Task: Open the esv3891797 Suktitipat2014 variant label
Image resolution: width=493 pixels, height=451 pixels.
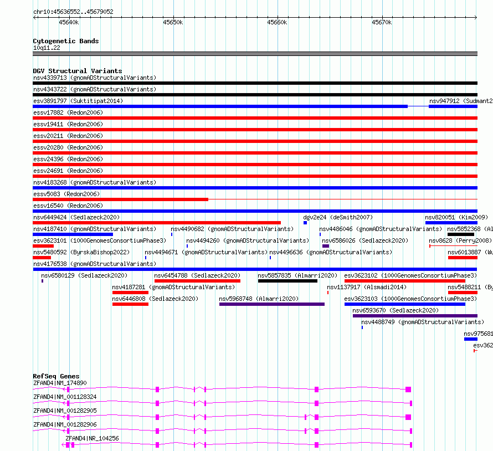Action: click(x=78, y=101)
